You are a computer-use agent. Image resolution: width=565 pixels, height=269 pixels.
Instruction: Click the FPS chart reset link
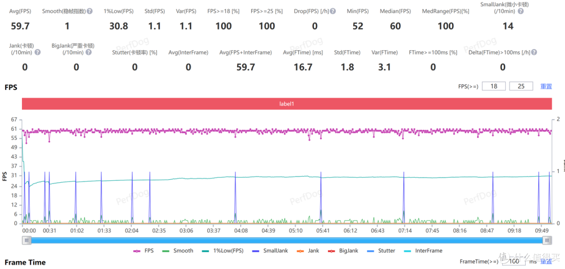point(546,86)
